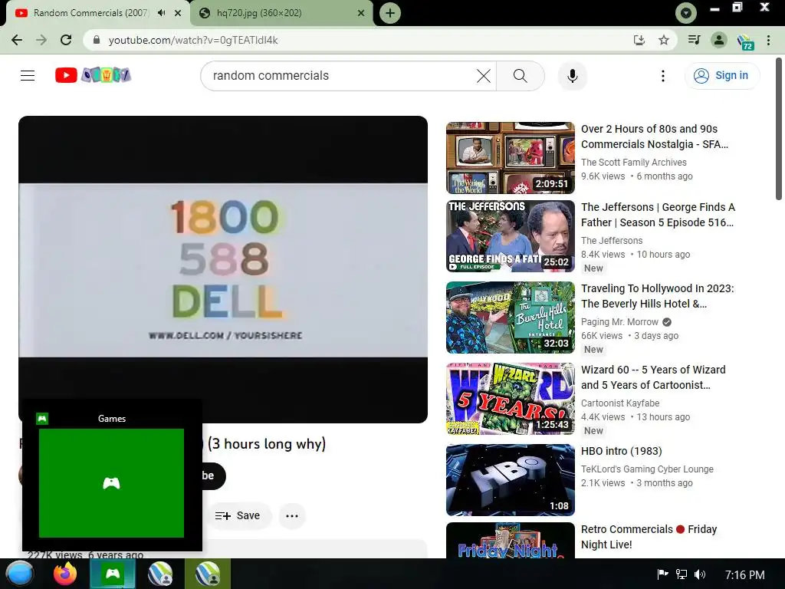The height and width of the screenshot is (589, 785).
Task: Start voice search with the microphone
Action: [x=572, y=76]
